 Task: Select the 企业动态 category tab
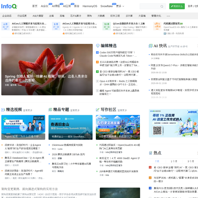(x=7, y=16)
